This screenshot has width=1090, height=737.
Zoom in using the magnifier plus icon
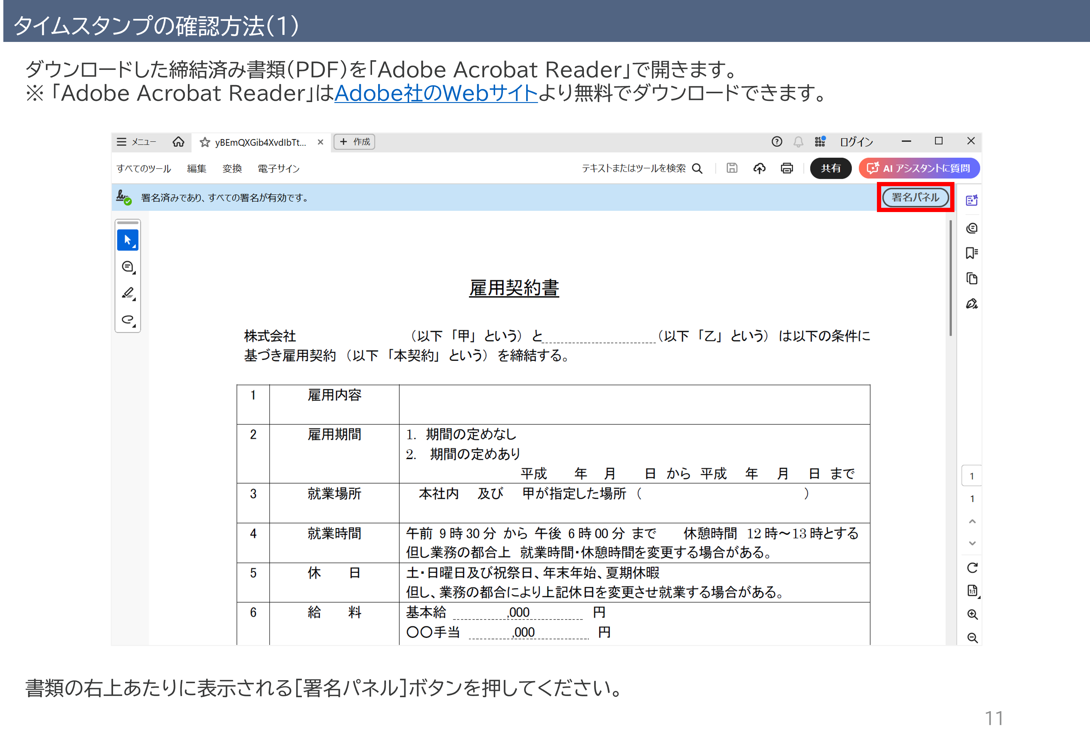972,614
